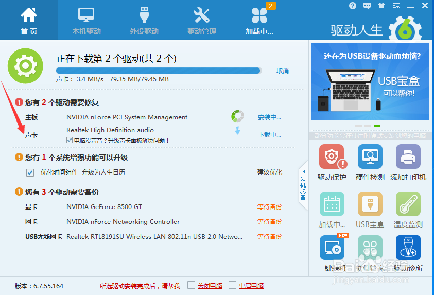
Task: Toggle 电脑没声音 upgrade sound panel checkbox
Action: pyautogui.click(x=70, y=141)
